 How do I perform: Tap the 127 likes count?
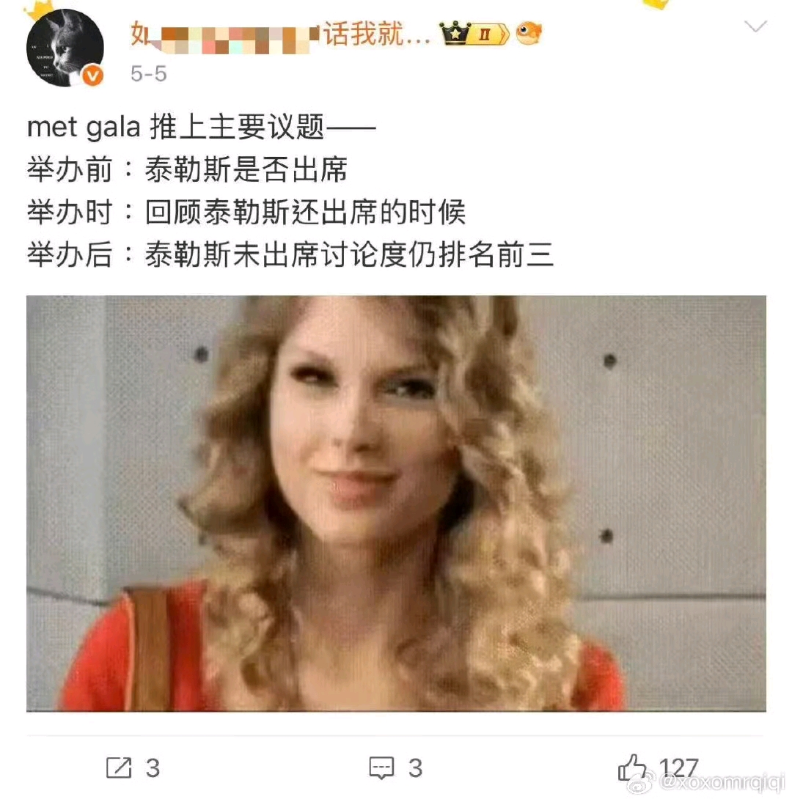click(x=678, y=768)
